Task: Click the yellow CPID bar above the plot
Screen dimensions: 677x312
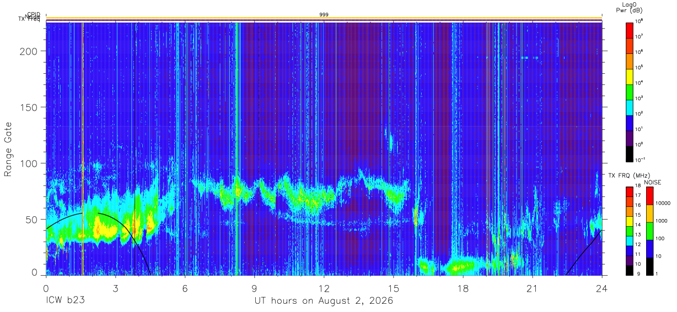Action: click(324, 18)
